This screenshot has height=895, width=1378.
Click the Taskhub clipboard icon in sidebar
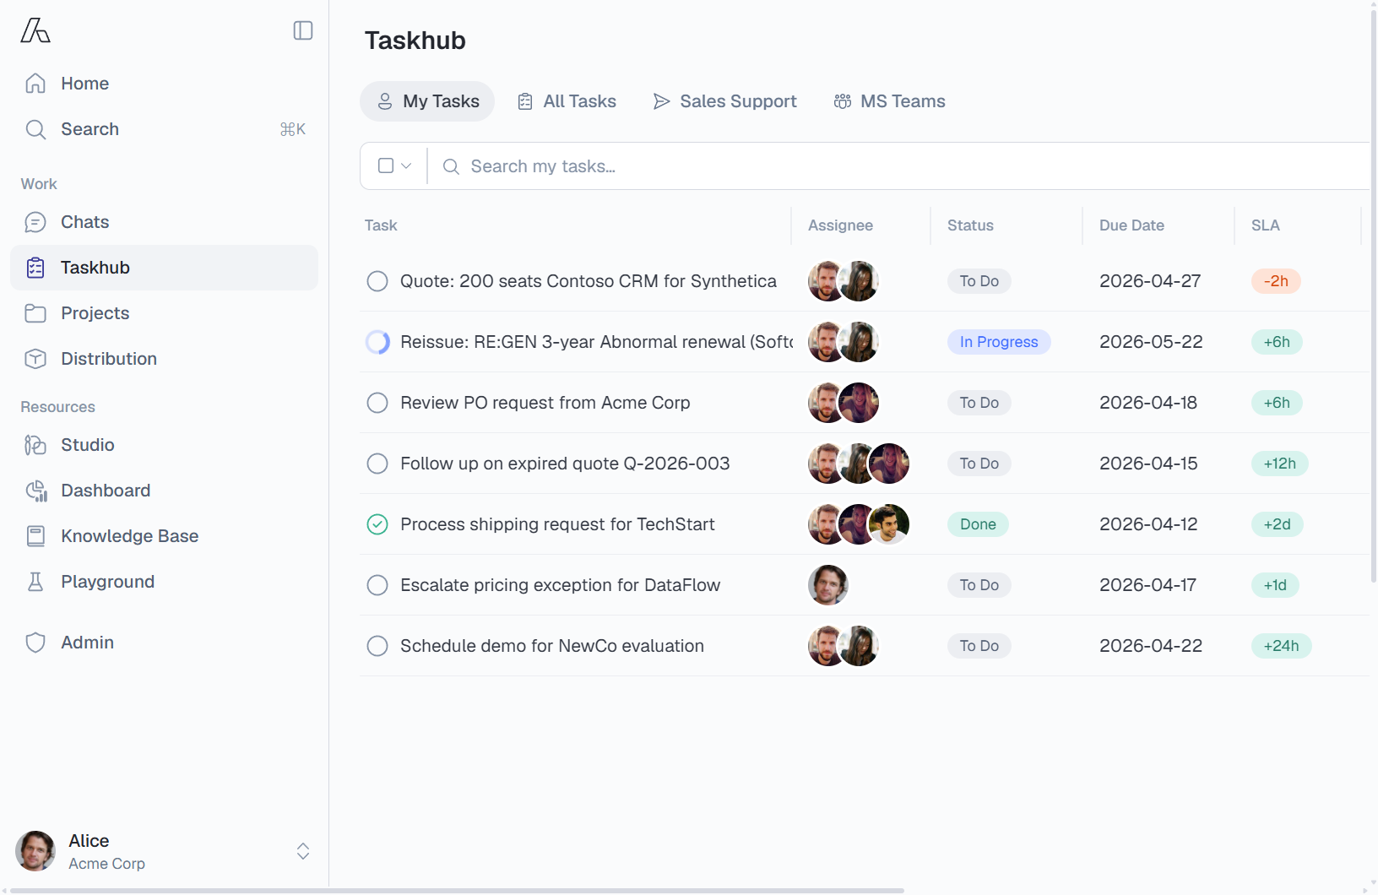pyautogui.click(x=35, y=268)
